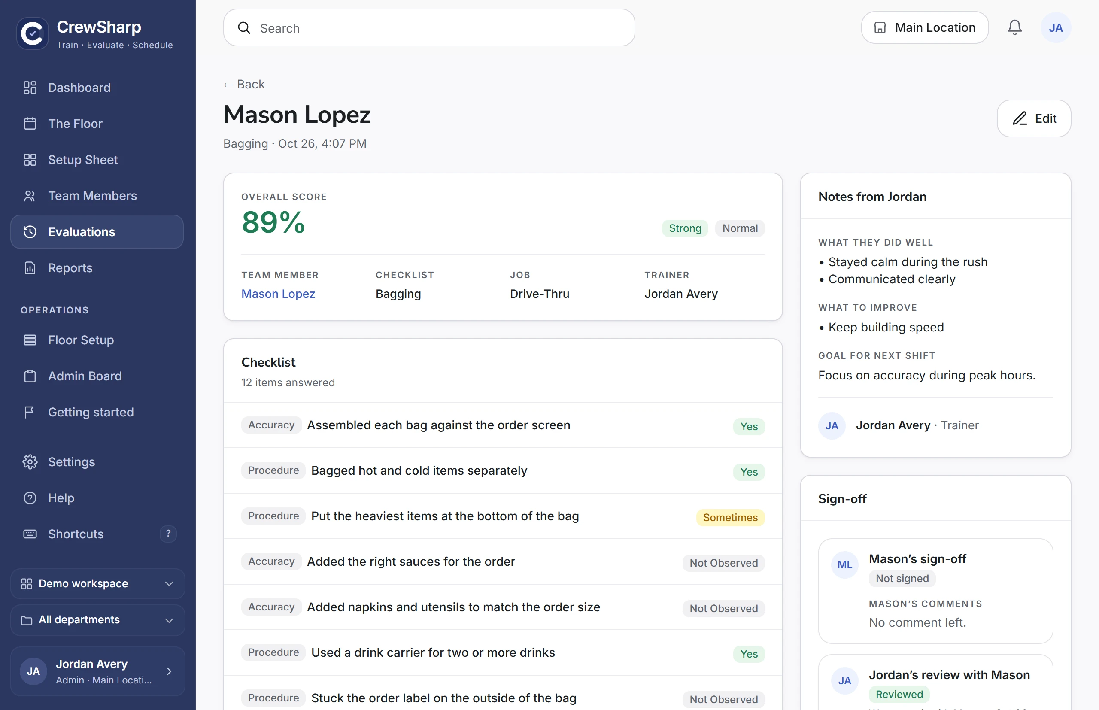Click the Edit button

pos(1034,118)
